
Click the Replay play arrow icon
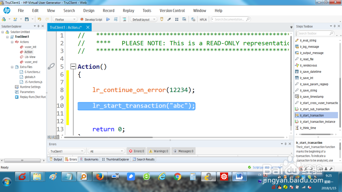click(108, 19)
